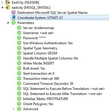Select Initialize Tables: FIRSTFEATURE parameter

coord(46,99)
